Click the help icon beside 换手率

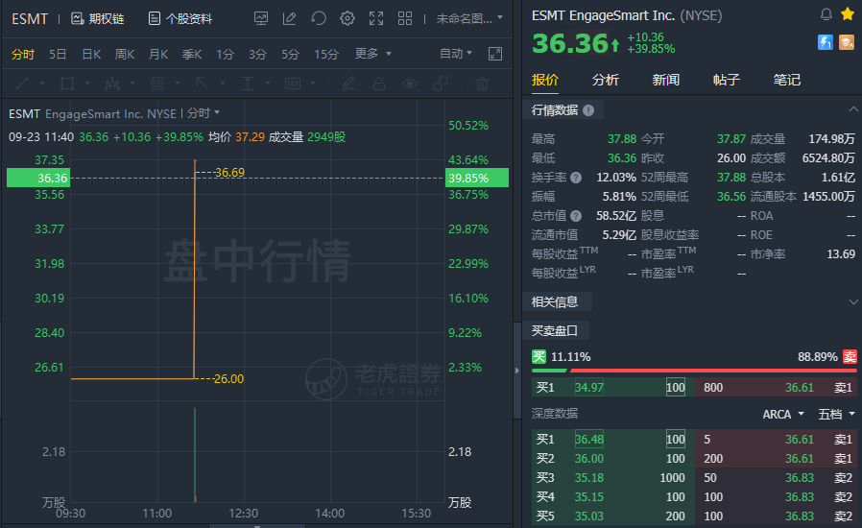pos(576,178)
